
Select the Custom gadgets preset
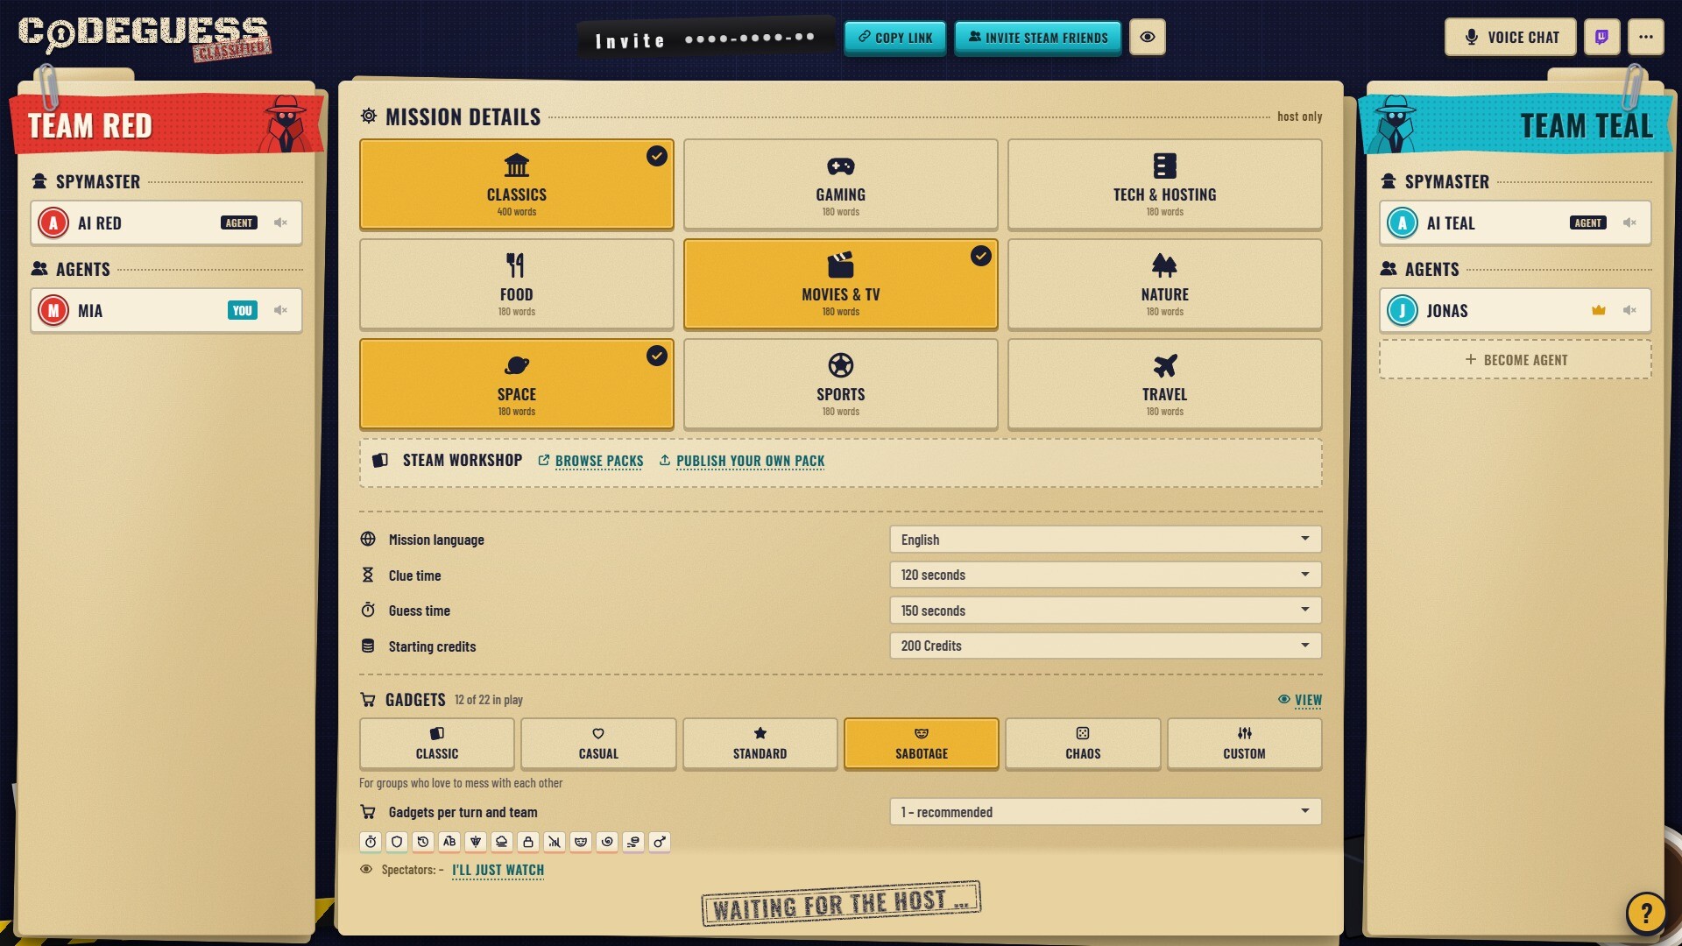click(1244, 744)
